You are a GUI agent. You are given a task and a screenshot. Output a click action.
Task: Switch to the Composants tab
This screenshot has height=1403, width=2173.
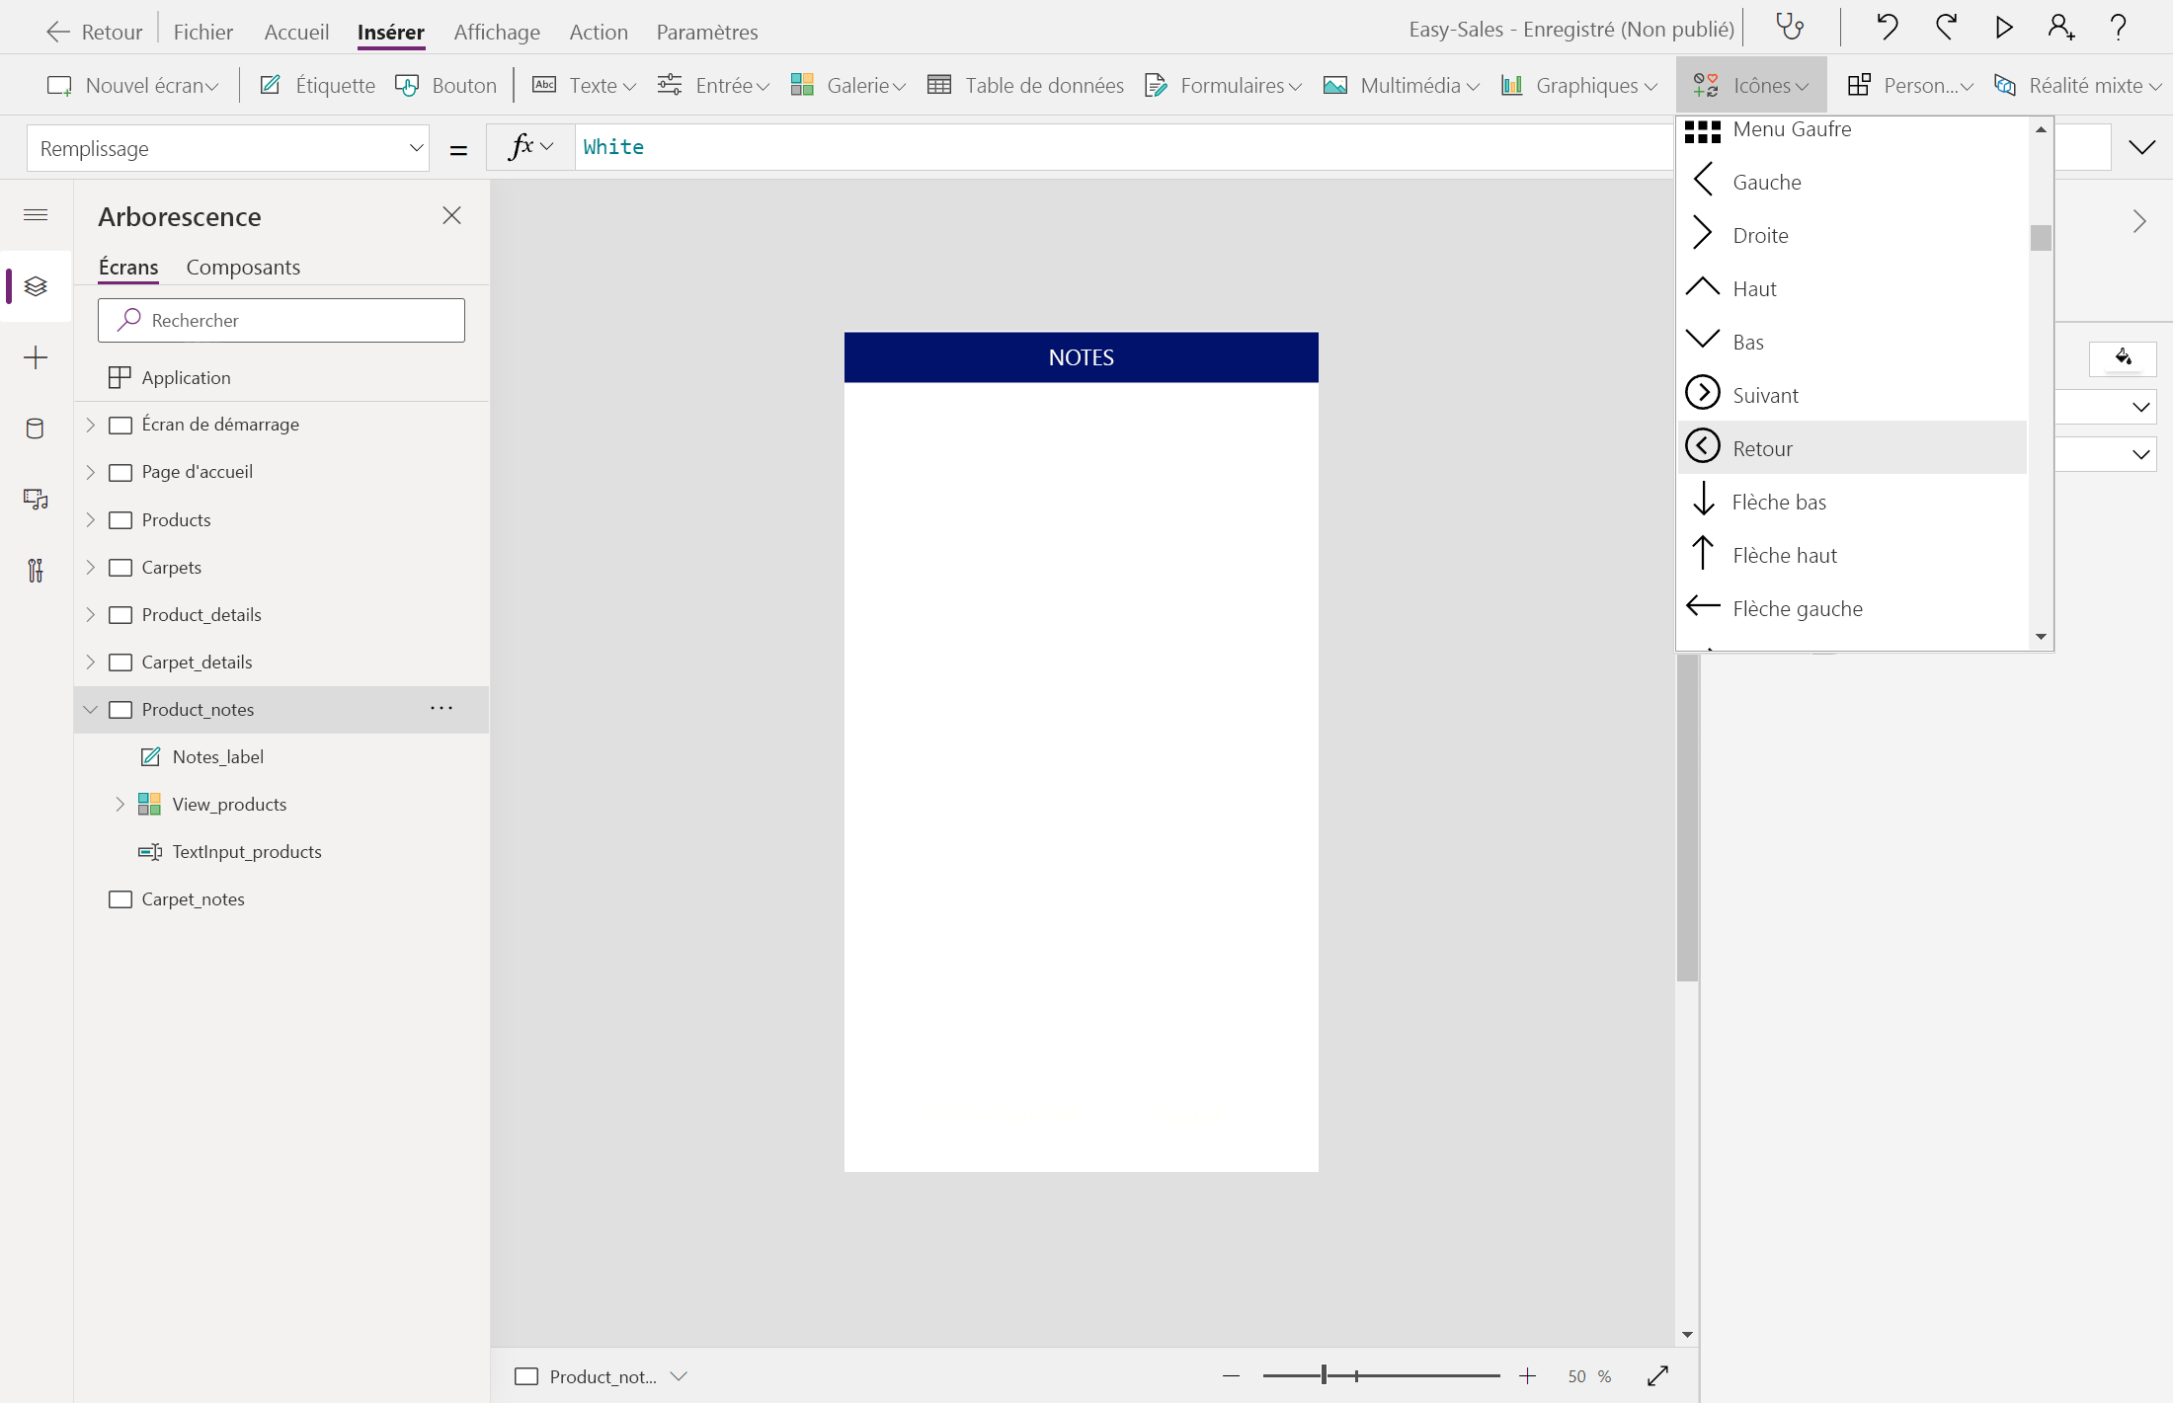click(x=243, y=267)
